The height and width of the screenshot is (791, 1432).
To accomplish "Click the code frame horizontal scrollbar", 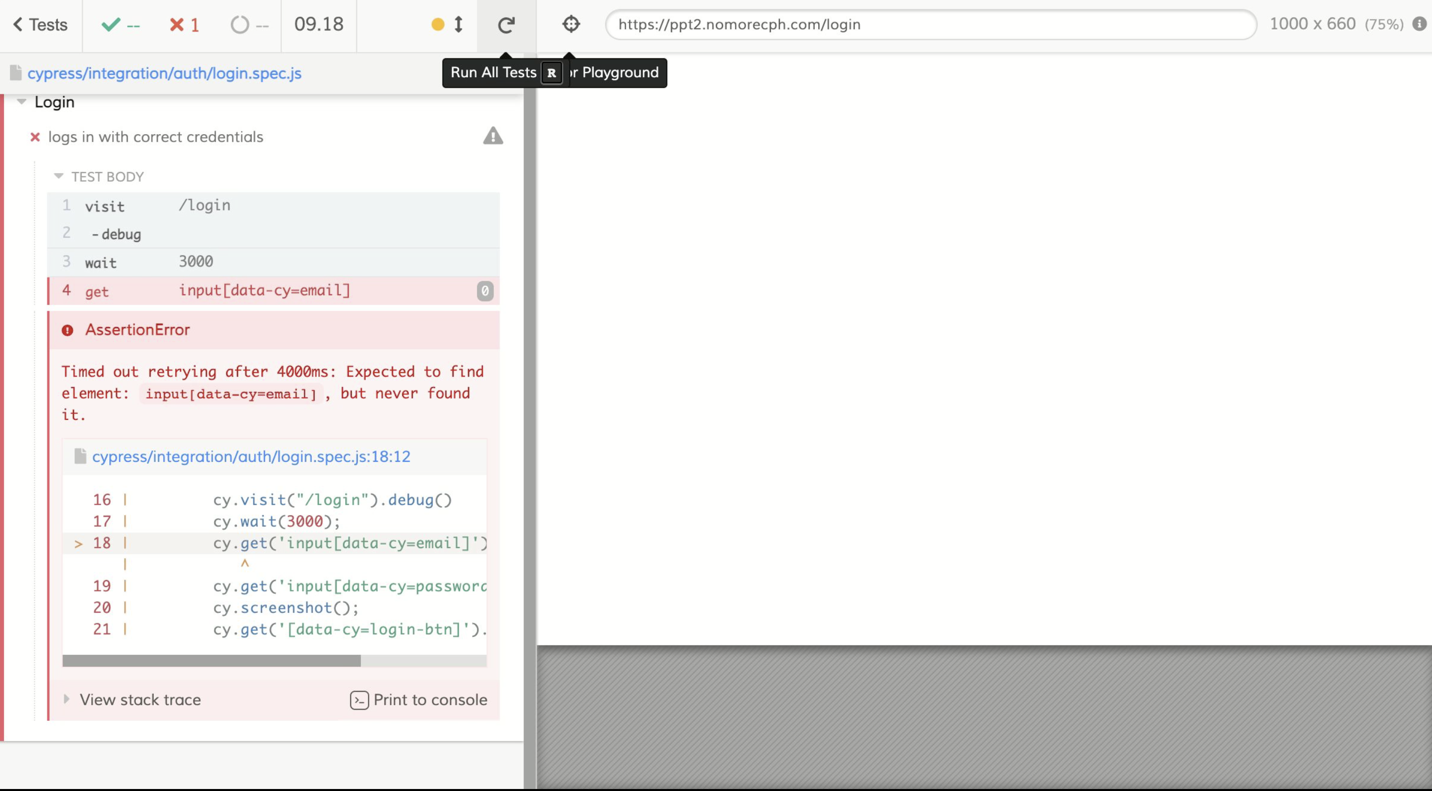I will (x=212, y=661).
